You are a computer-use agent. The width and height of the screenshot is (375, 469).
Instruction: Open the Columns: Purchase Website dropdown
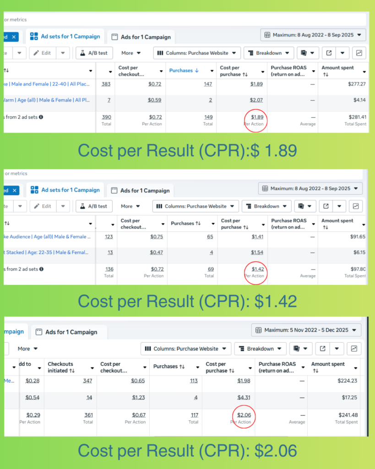[x=197, y=53]
